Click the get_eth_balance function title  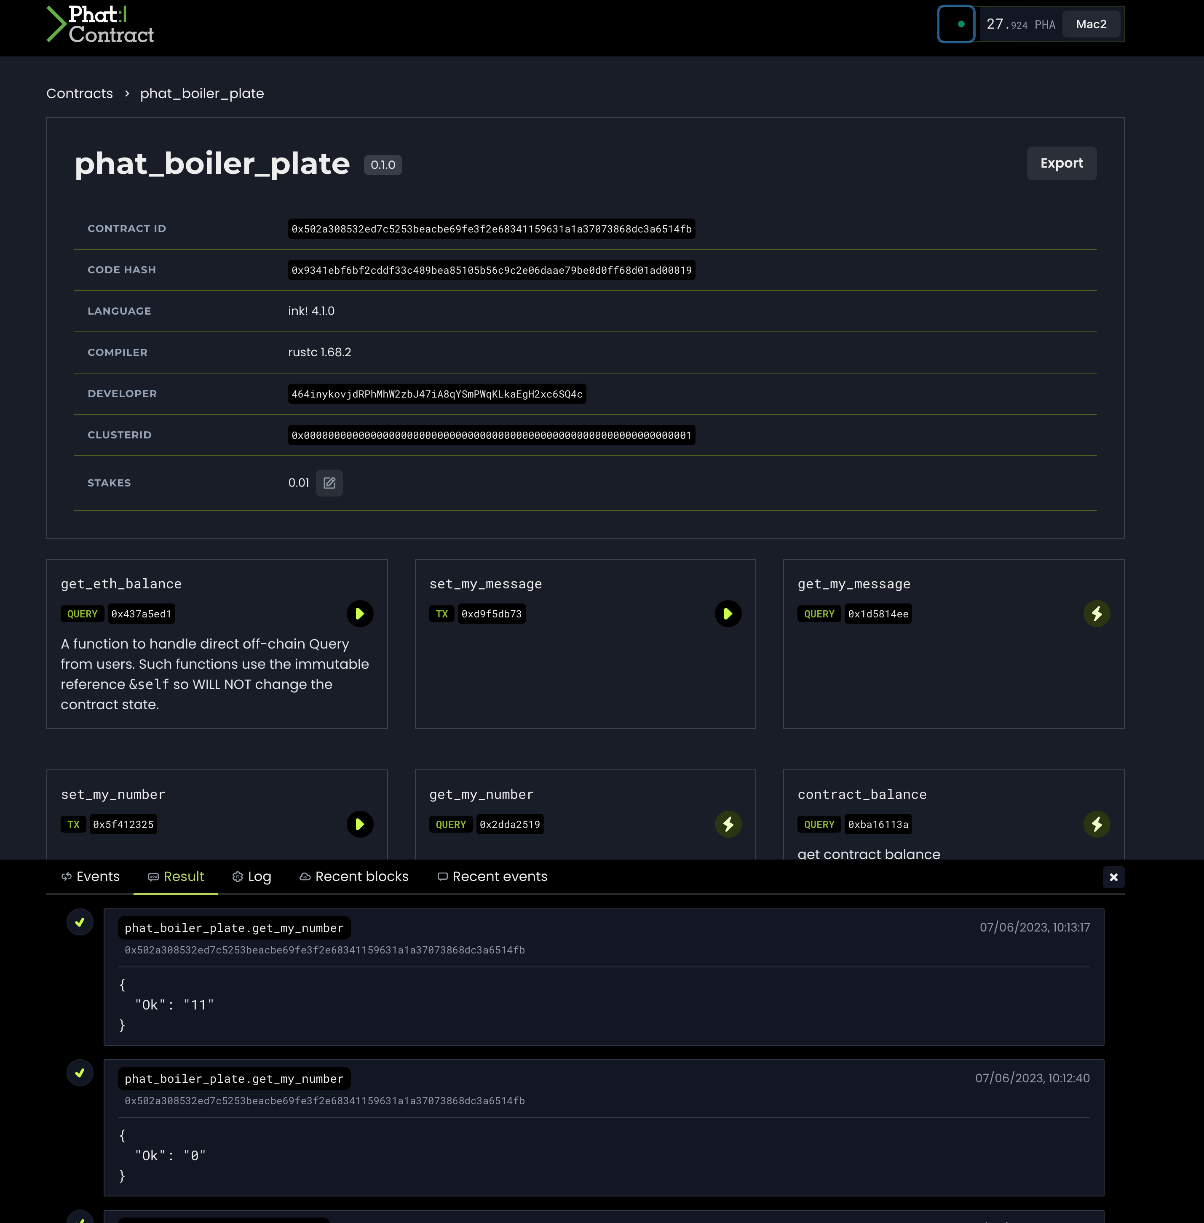tap(121, 584)
